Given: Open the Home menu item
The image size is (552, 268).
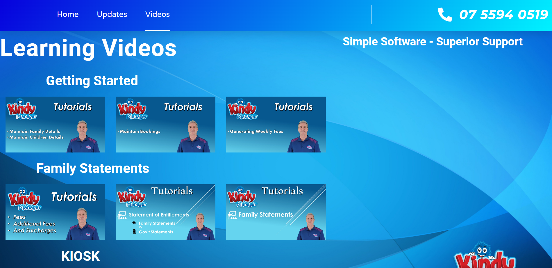Looking at the screenshot, I should tap(68, 14).
